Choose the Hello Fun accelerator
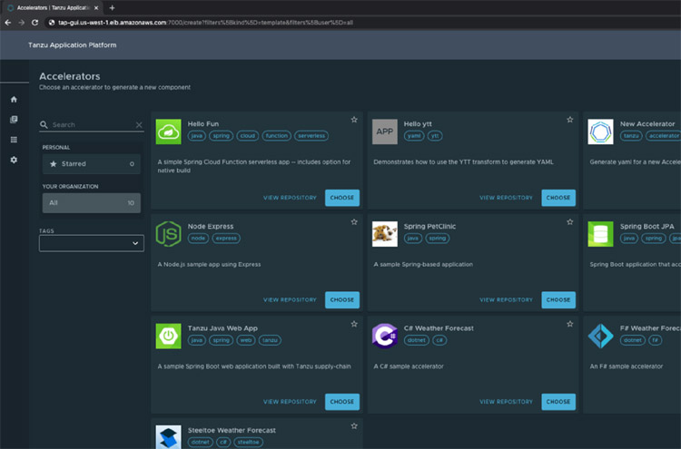The height and width of the screenshot is (449, 681). coord(342,198)
